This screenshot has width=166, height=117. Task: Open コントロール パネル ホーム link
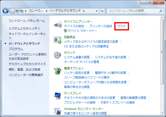click(x=27, y=21)
